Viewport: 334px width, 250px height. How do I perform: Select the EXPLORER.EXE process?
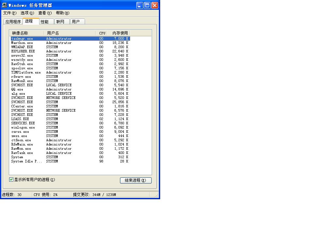click(x=70, y=51)
